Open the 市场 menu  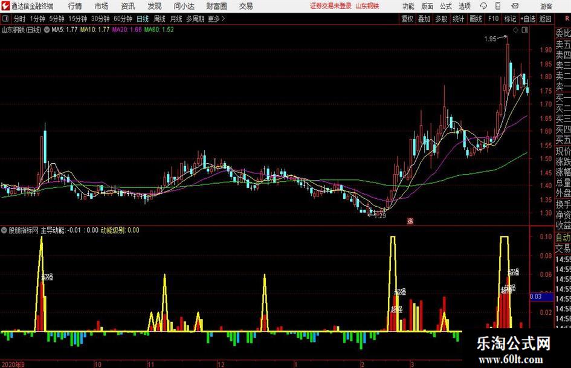coord(102,6)
